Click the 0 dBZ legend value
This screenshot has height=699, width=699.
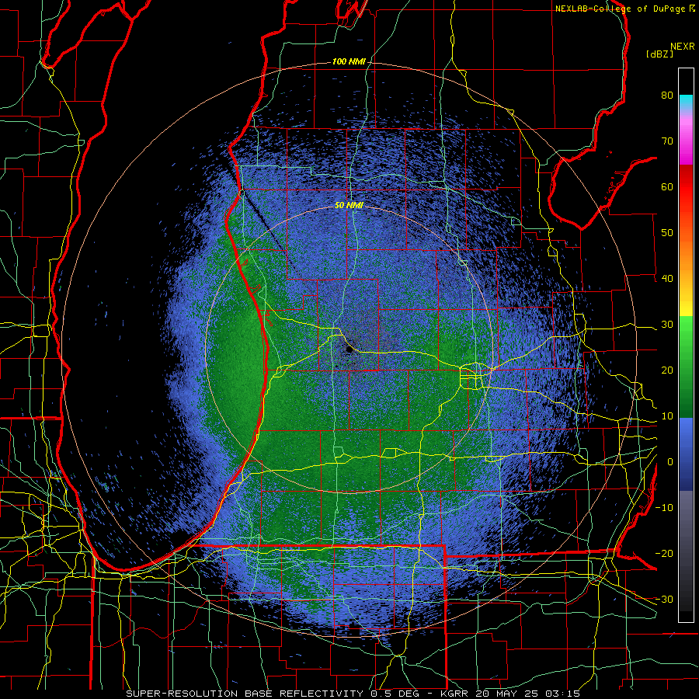click(670, 462)
